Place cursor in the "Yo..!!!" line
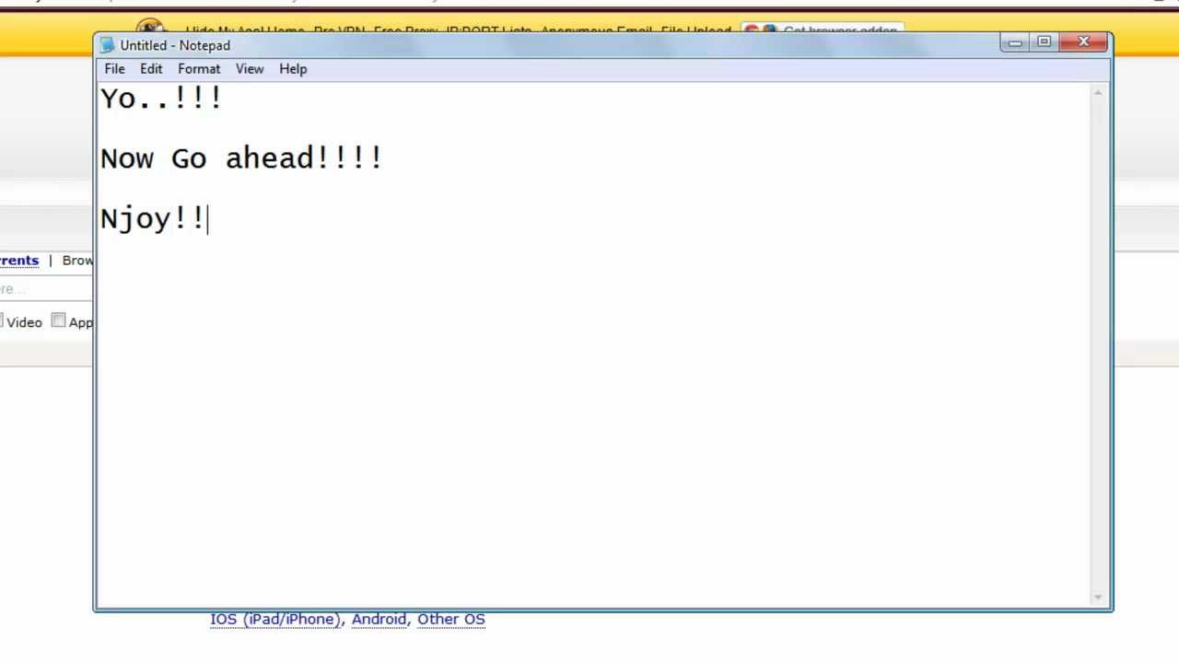The height and width of the screenshot is (663, 1179). click(161, 99)
